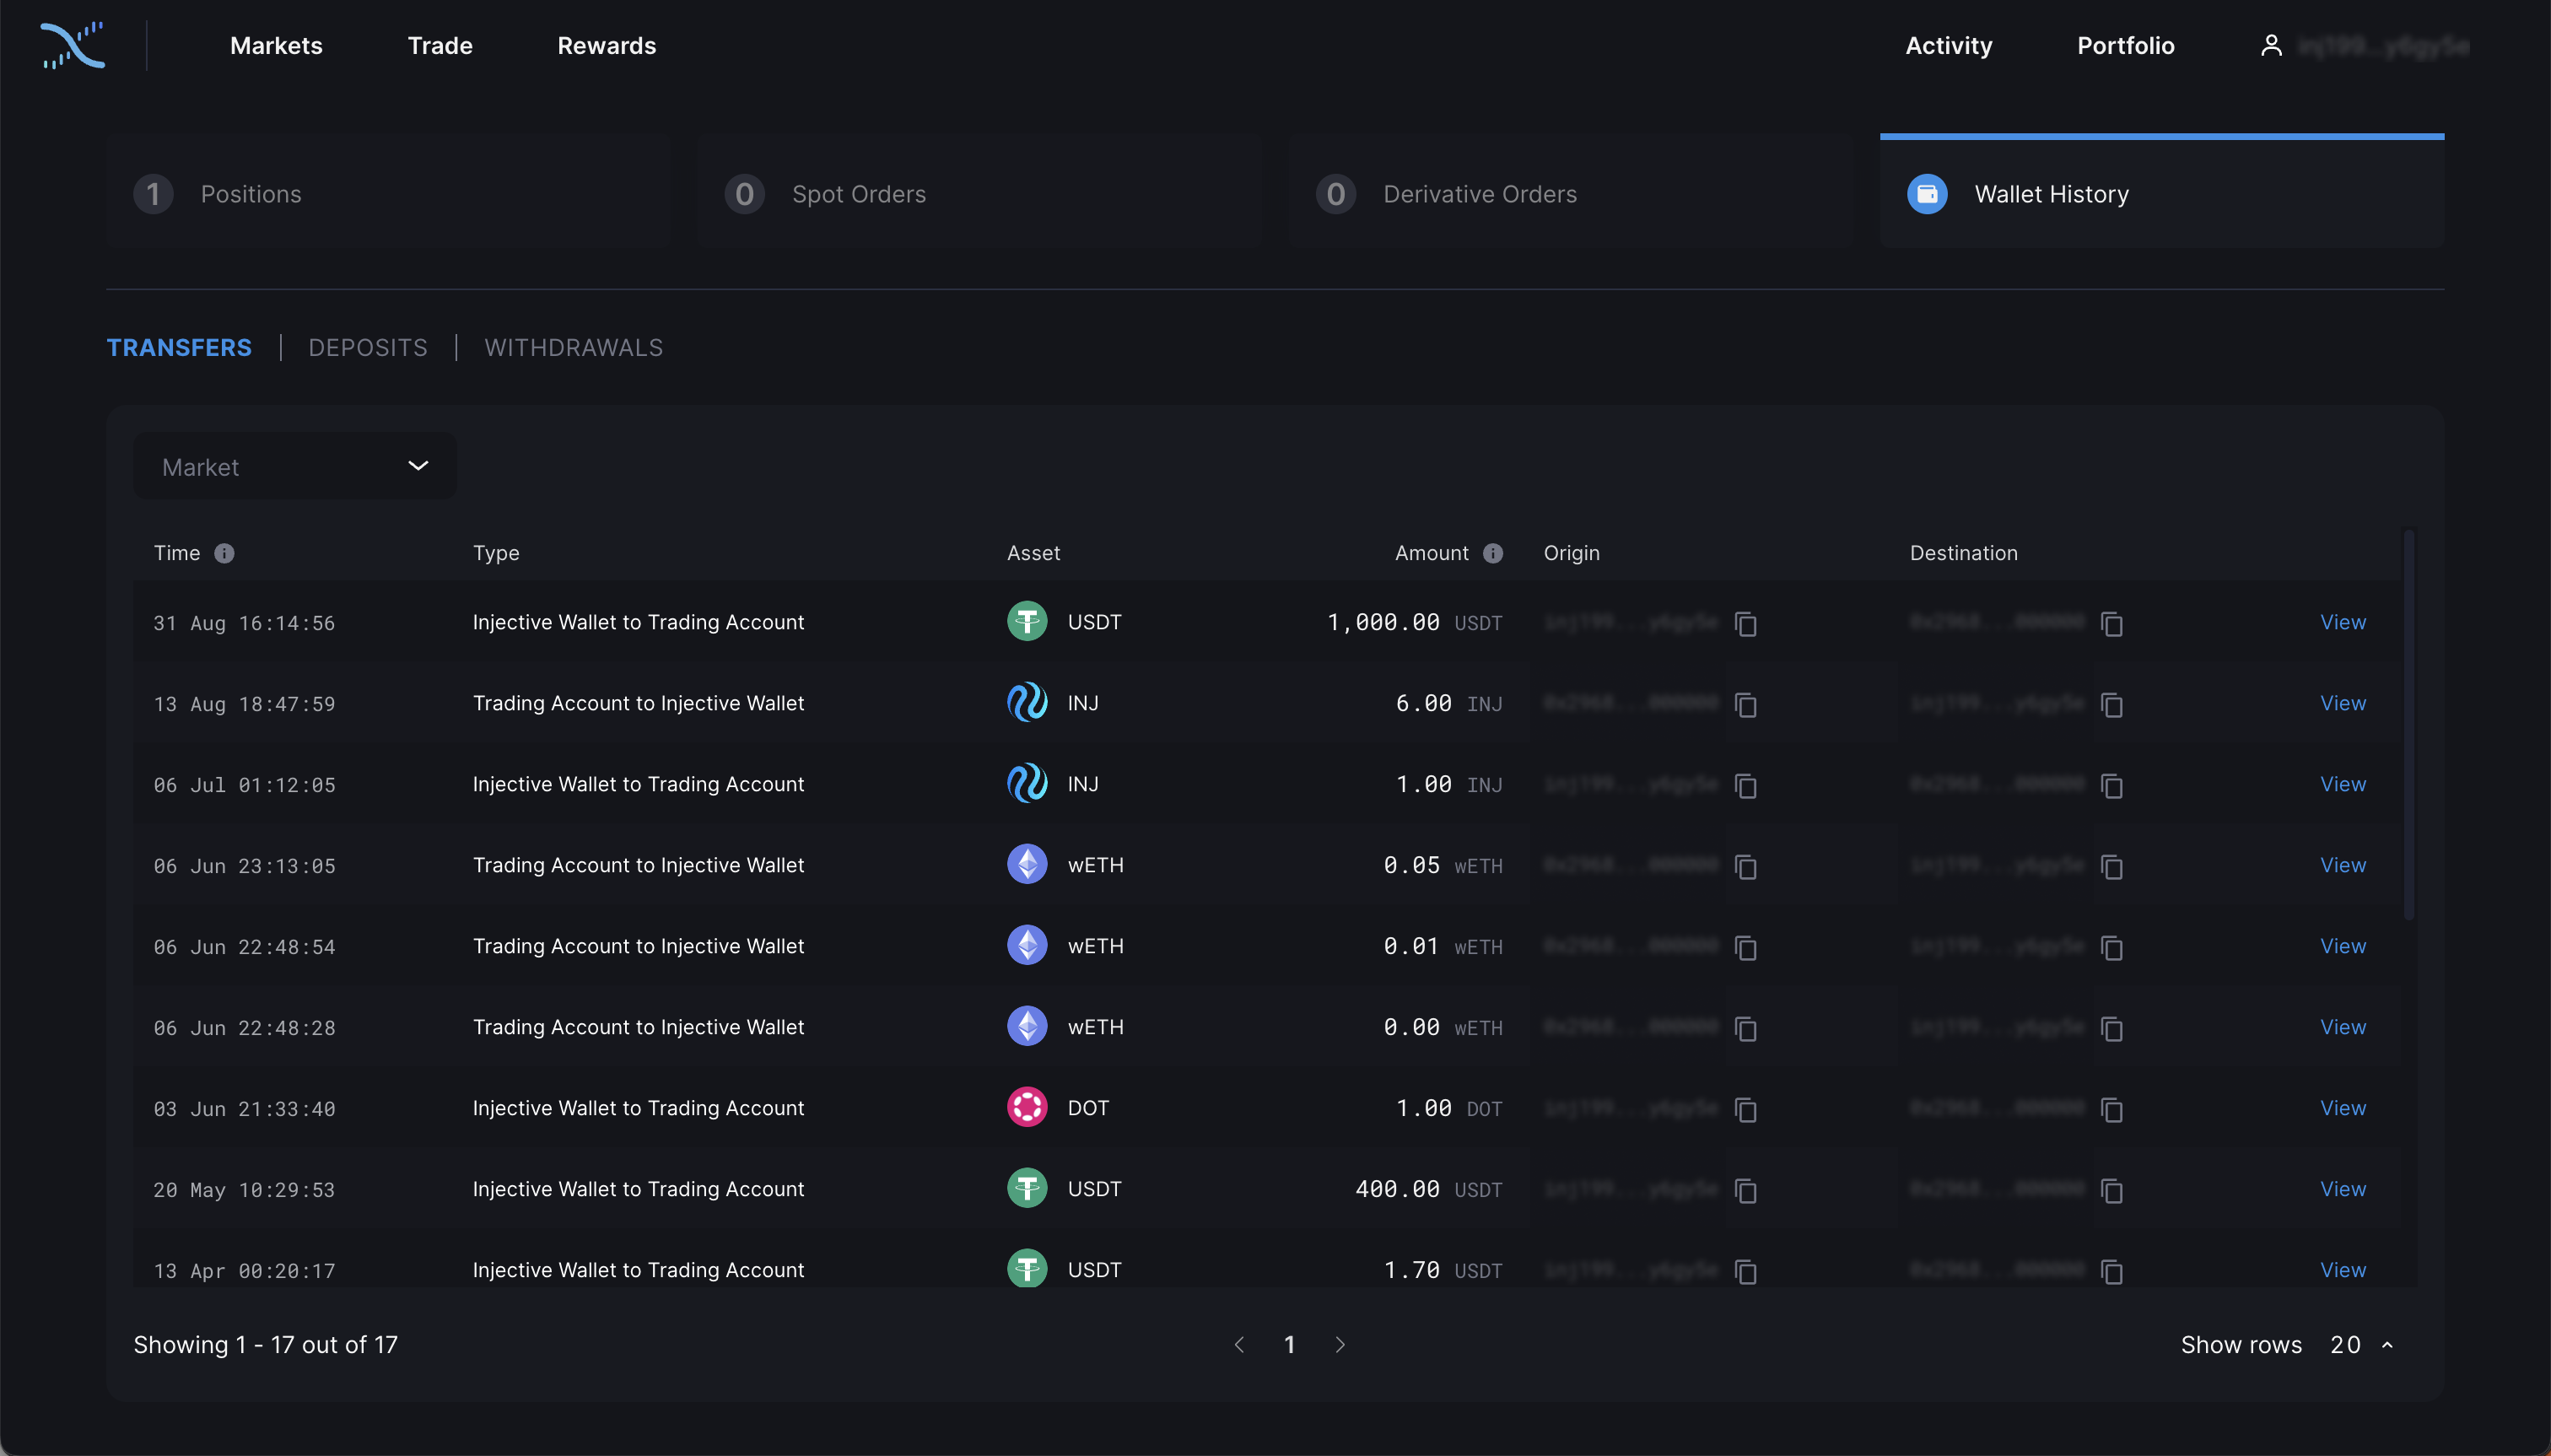Copy destination address of 20 May row
Image resolution: width=2551 pixels, height=1456 pixels.
coord(2112,1191)
